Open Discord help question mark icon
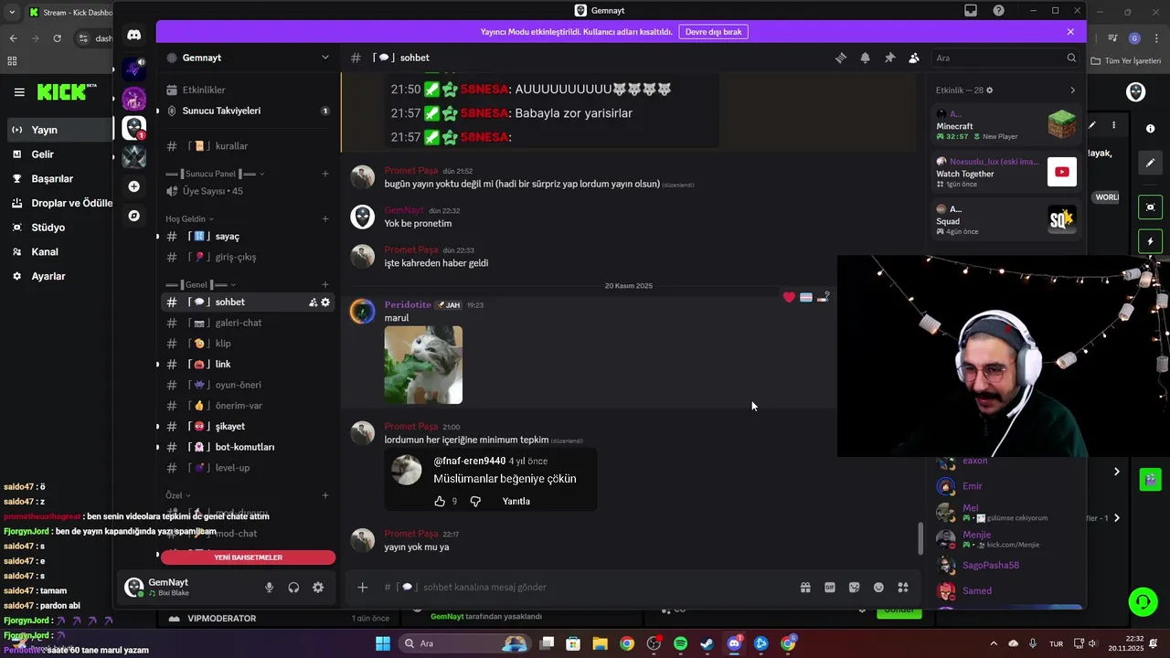The width and height of the screenshot is (1170, 658). tap(998, 10)
